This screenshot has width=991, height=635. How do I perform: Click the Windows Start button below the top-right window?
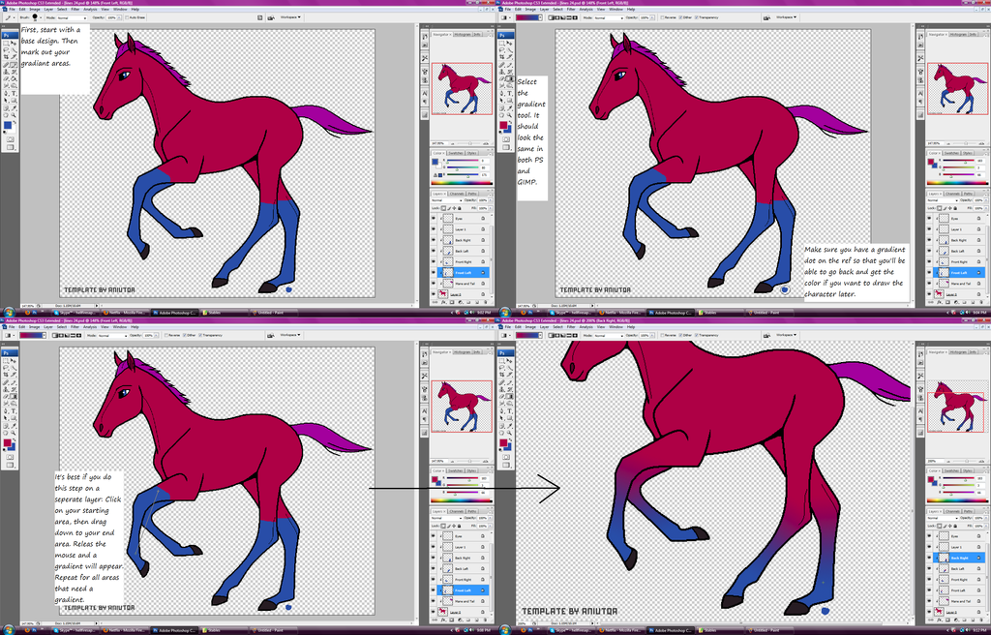coord(505,312)
